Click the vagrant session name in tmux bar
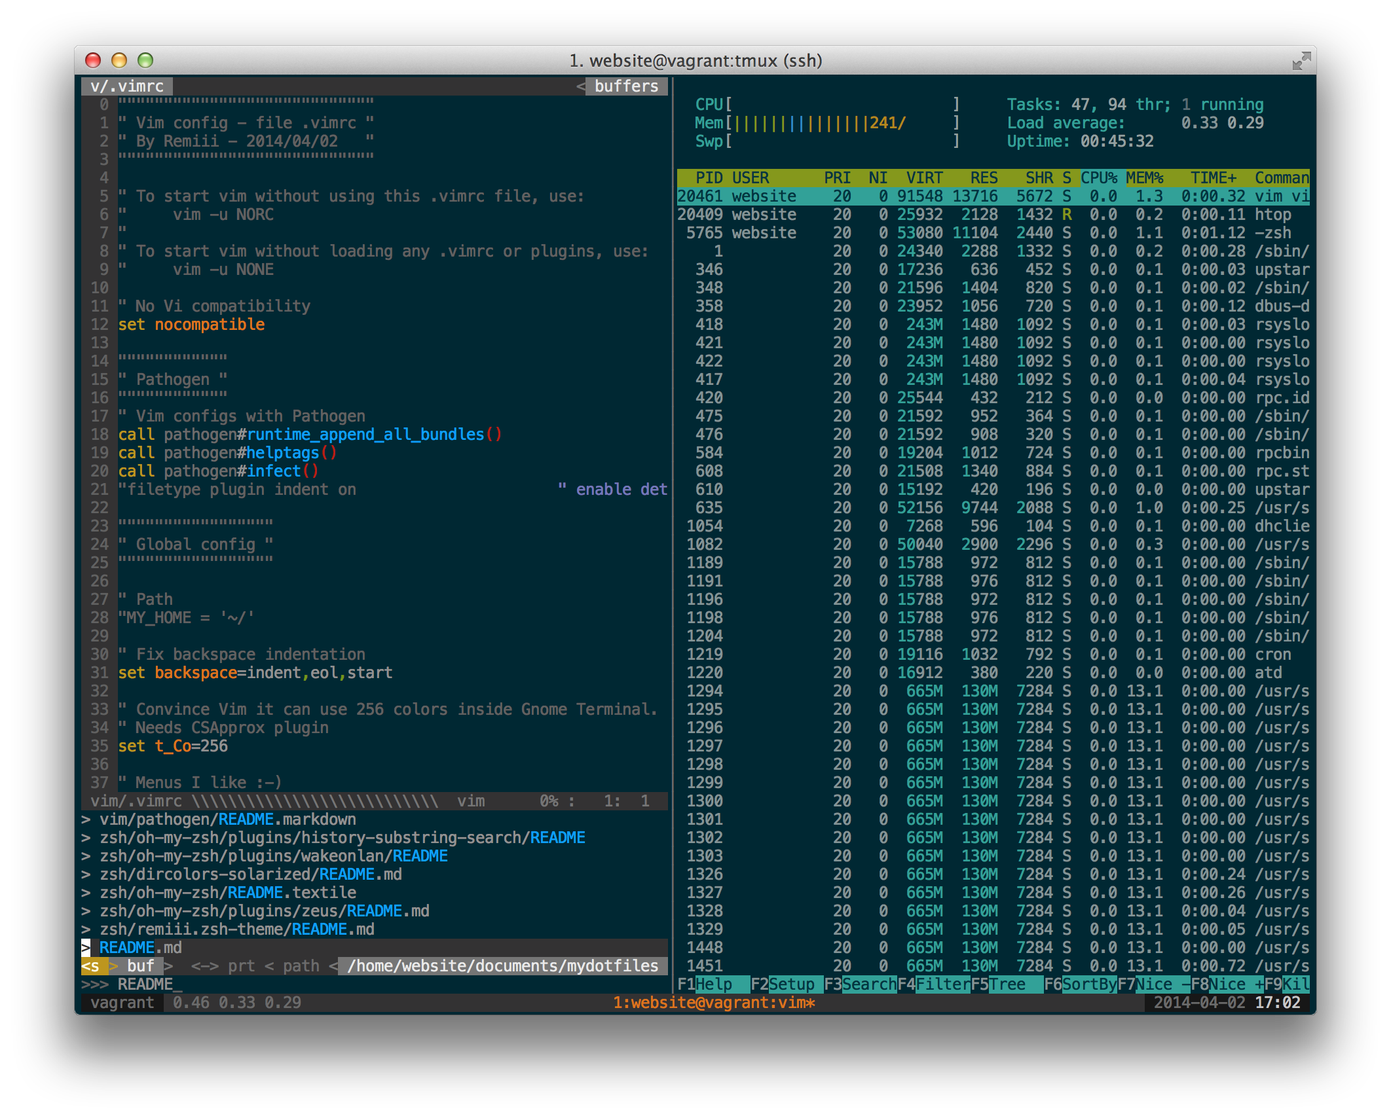Image resolution: width=1391 pixels, height=1118 pixels. 122,1003
